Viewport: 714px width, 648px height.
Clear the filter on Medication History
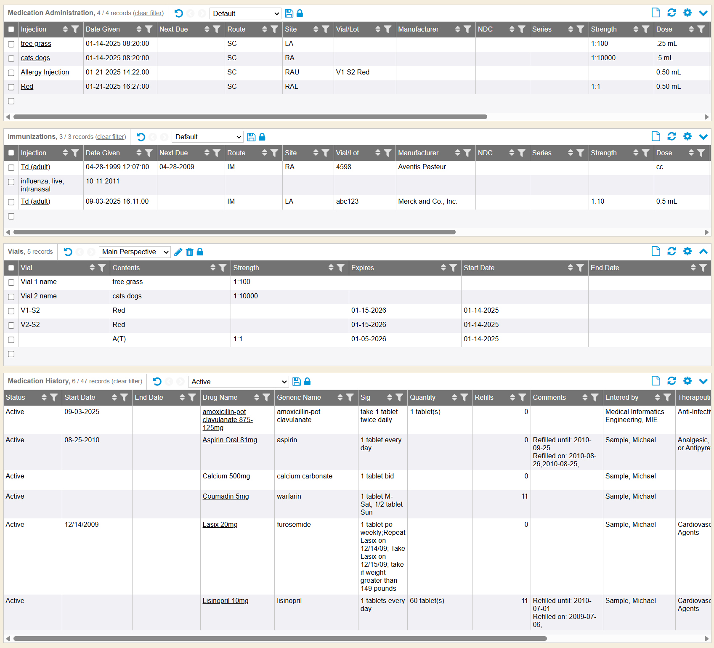pyautogui.click(x=127, y=381)
